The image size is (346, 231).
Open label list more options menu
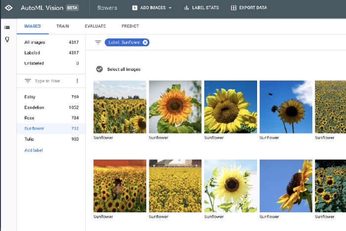click(x=77, y=81)
